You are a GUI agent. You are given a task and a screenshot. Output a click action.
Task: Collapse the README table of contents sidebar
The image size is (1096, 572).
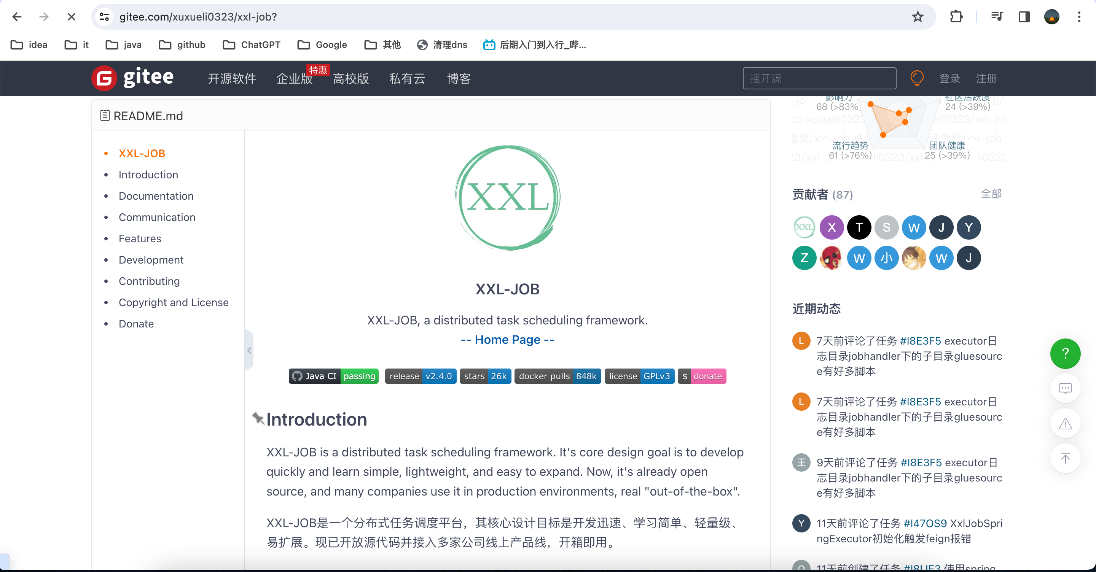click(x=249, y=350)
